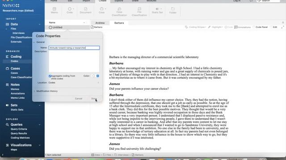This screenshot has height=160, width=286.
Task: Expand the document view to full screen
Action: (282, 27)
